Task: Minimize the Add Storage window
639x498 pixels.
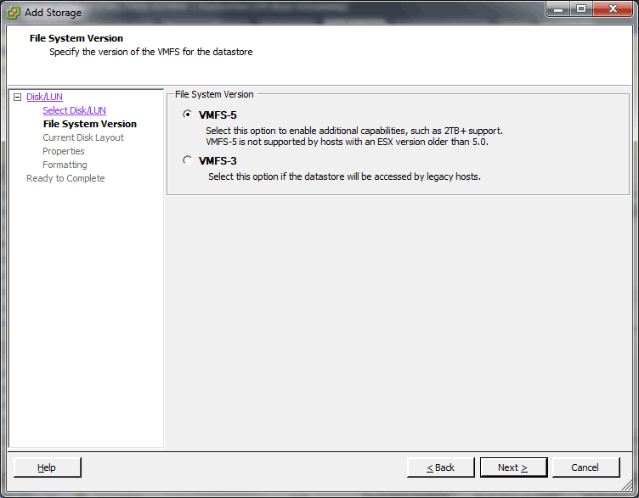Action: [x=558, y=9]
